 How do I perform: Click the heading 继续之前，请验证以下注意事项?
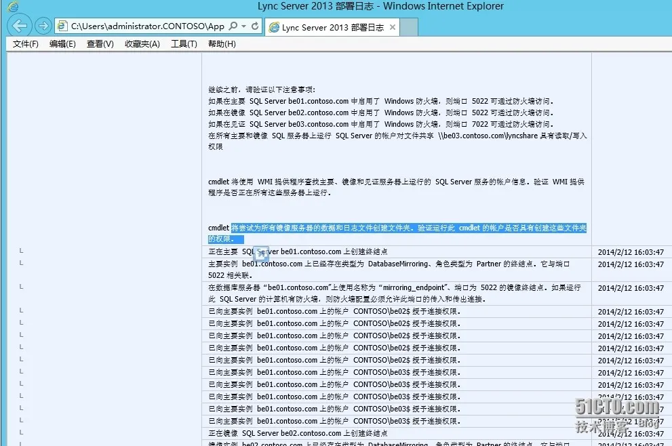click(x=262, y=89)
